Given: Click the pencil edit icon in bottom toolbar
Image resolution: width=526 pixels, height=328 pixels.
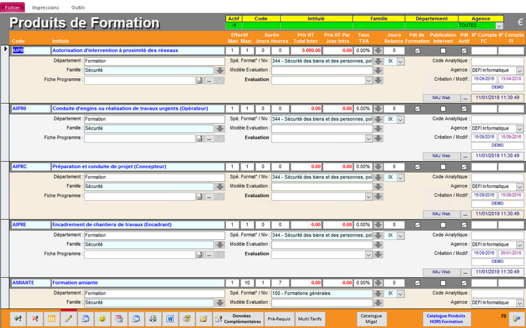Looking at the screenshot, I should [68, 318].
